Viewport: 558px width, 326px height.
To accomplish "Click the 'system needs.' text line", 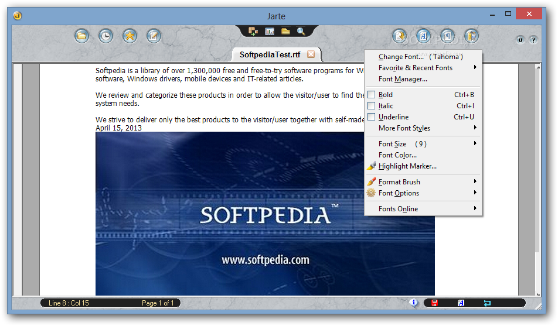I will (x=117, y=104).
